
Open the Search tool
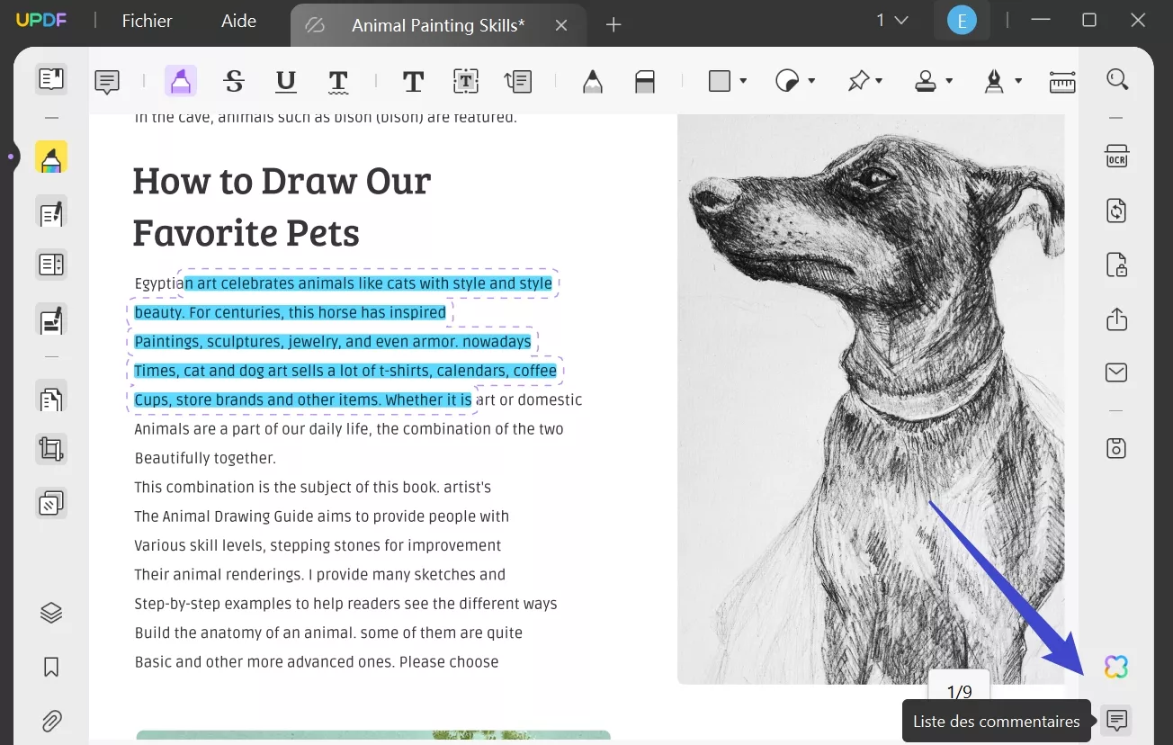click(x=1116, y=79)
